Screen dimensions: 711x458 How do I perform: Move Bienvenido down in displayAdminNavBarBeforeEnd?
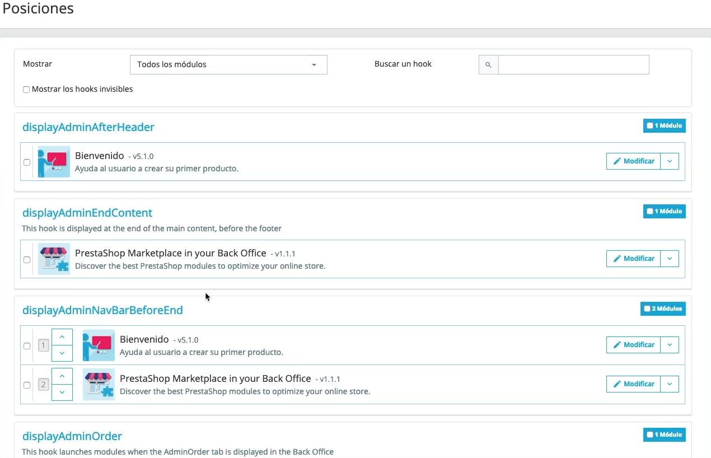pyautogui.click(x=62, y=353)
